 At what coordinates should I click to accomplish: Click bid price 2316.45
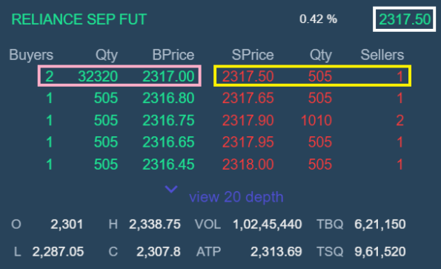coord(168,165)
